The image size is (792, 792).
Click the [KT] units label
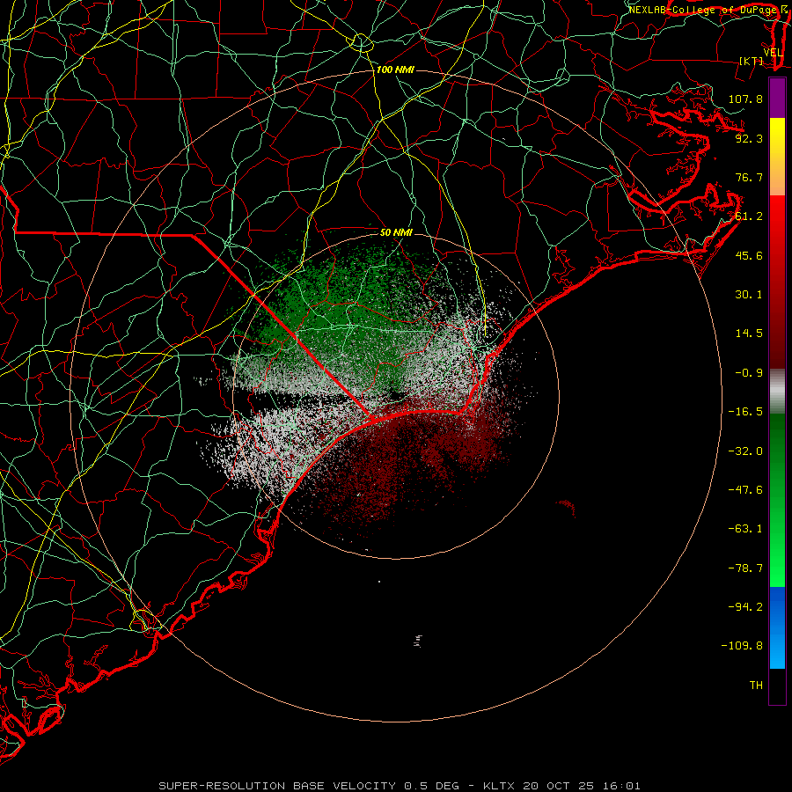752,61
